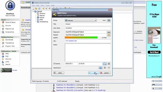163x92 pixels.
Task: Open KeePass for BlackBerry 1.x link
Action: (66, 85)
